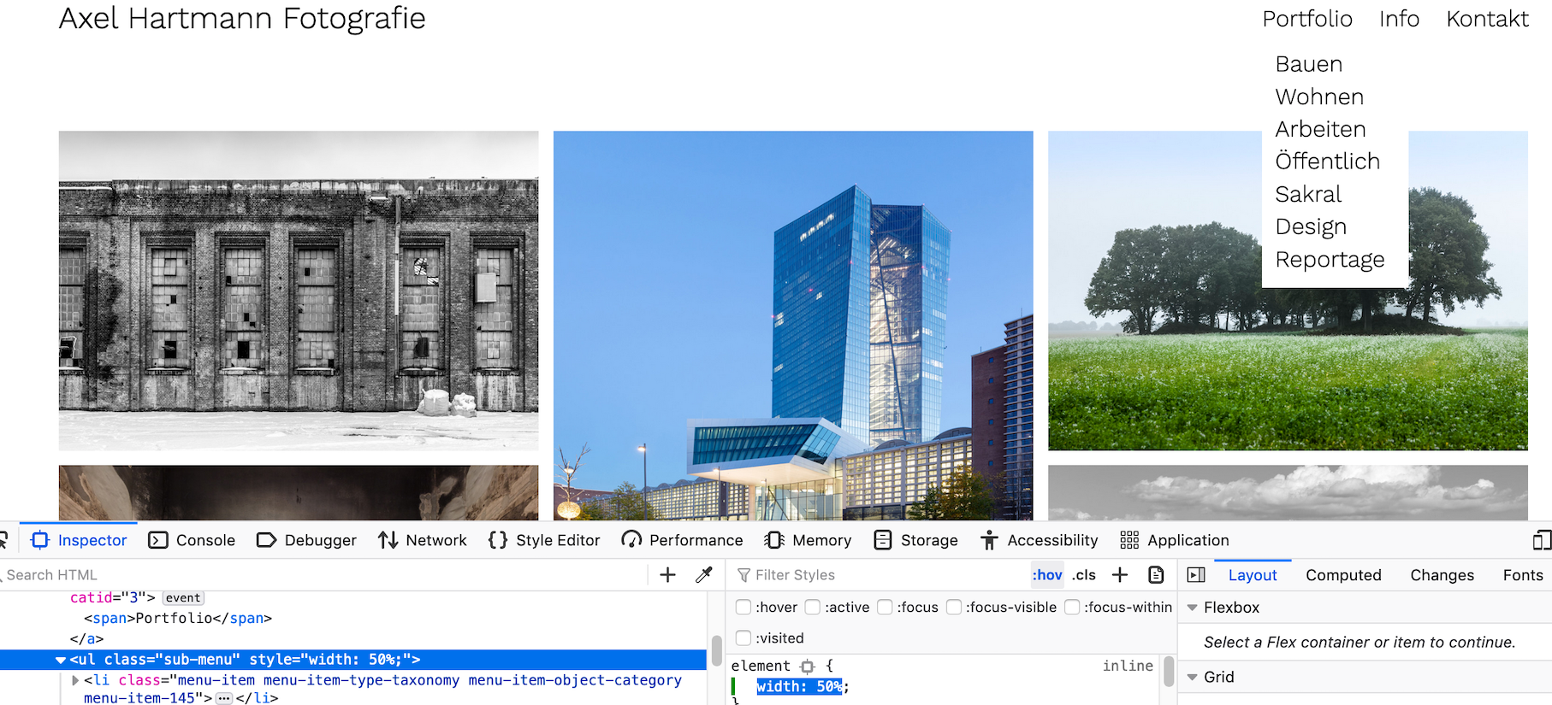Open the Computed tab
The width and height of the screenshot is (1552, 705).
tap(1343, 575)
